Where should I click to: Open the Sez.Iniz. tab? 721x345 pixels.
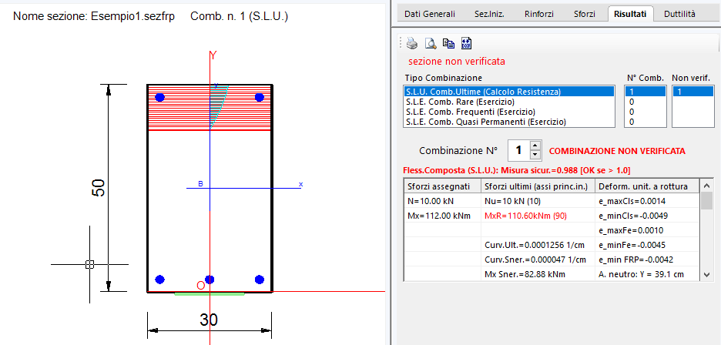(489, 14)
